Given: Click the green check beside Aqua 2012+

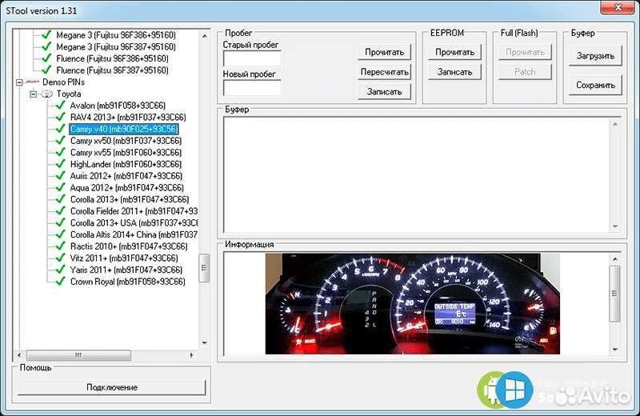Looking at the screenshot, I should [x=61, y=187].
